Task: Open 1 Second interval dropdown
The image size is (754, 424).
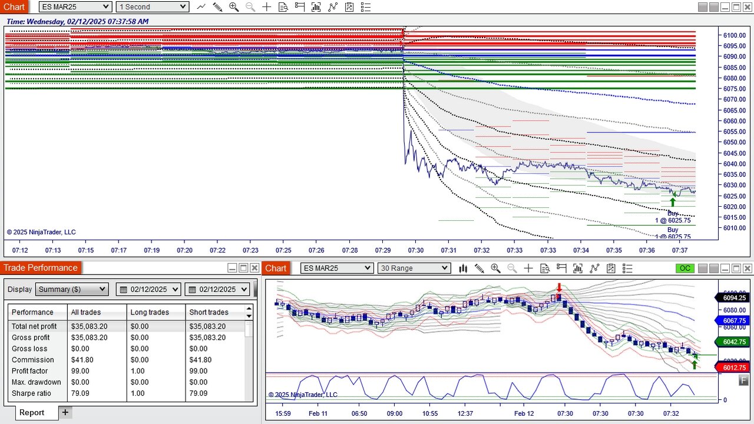Action: (152, 7)
